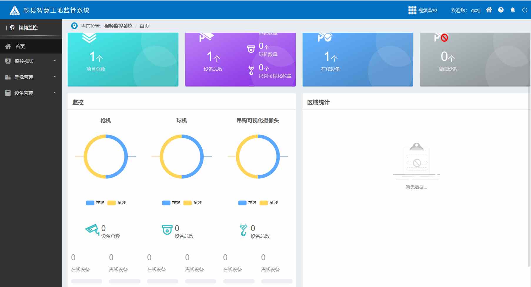Click the progress bar under 在线设备
This screenshot has height=287, width=531.
87,281
